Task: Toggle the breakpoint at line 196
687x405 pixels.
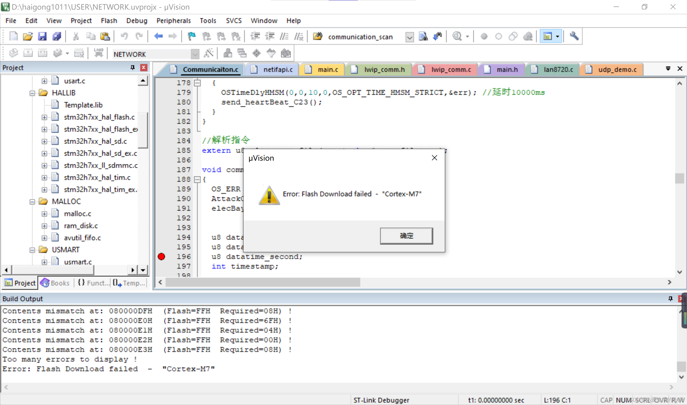Action: [161, 256]
